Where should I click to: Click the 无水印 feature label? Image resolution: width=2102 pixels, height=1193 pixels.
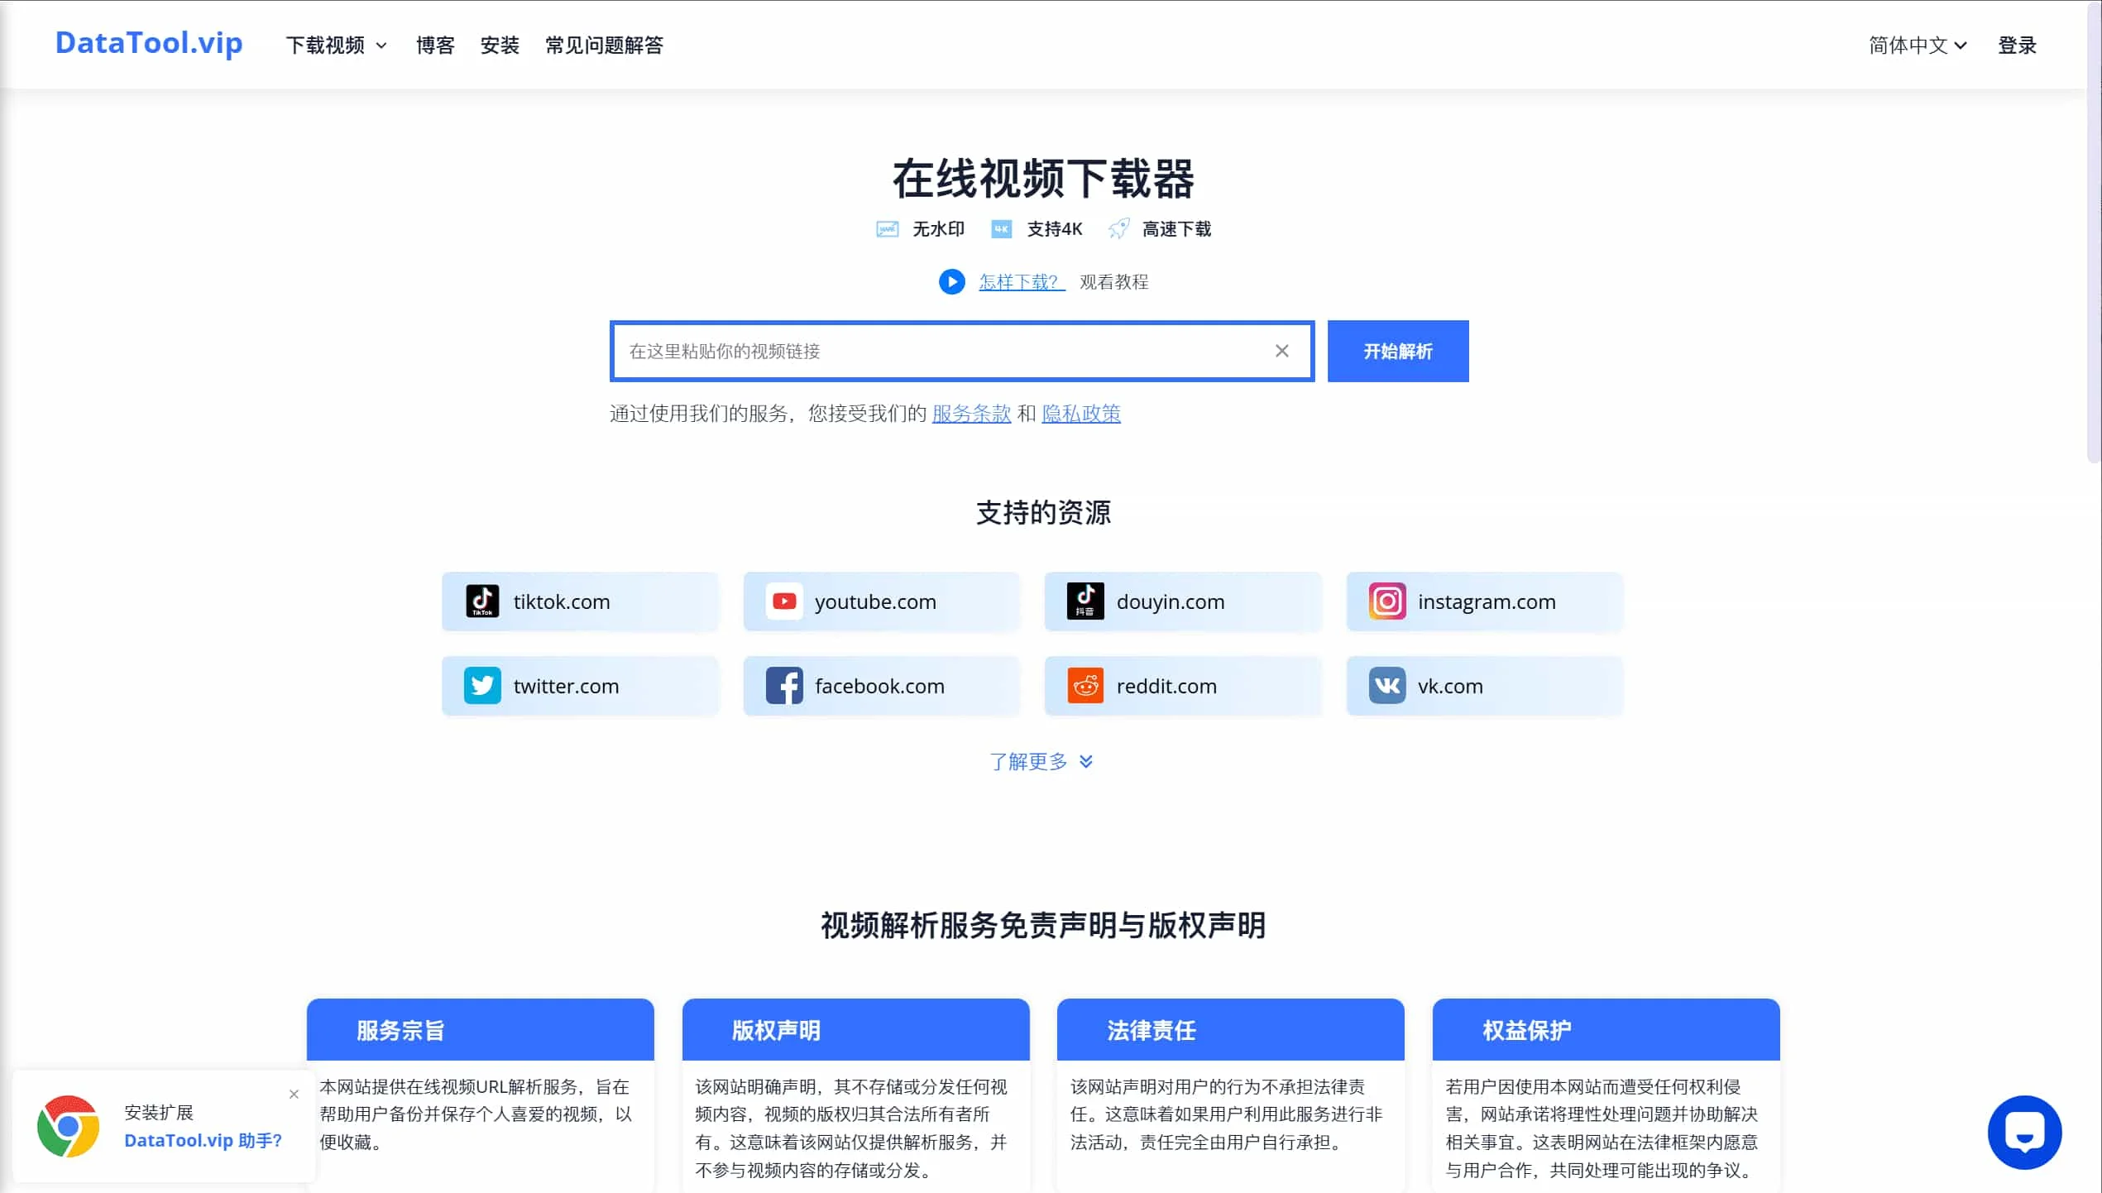pos(938,229)
